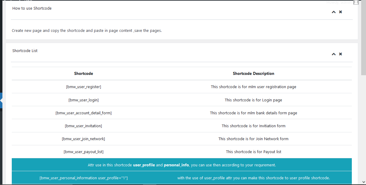Select the [bmw_user_register] shortcode text
366x185 pixels.
click(83, 87)
